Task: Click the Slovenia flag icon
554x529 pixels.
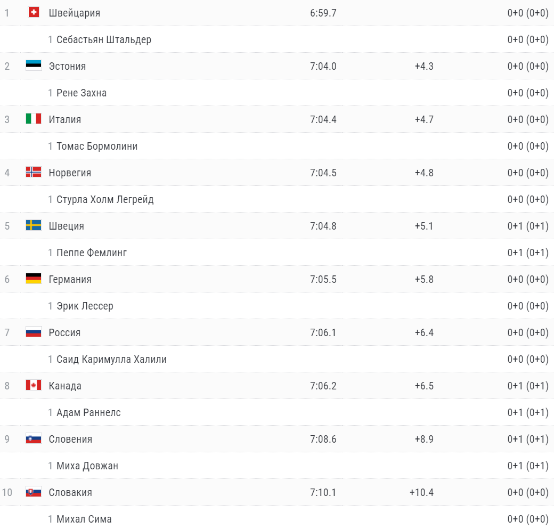Action: (34, 438)
